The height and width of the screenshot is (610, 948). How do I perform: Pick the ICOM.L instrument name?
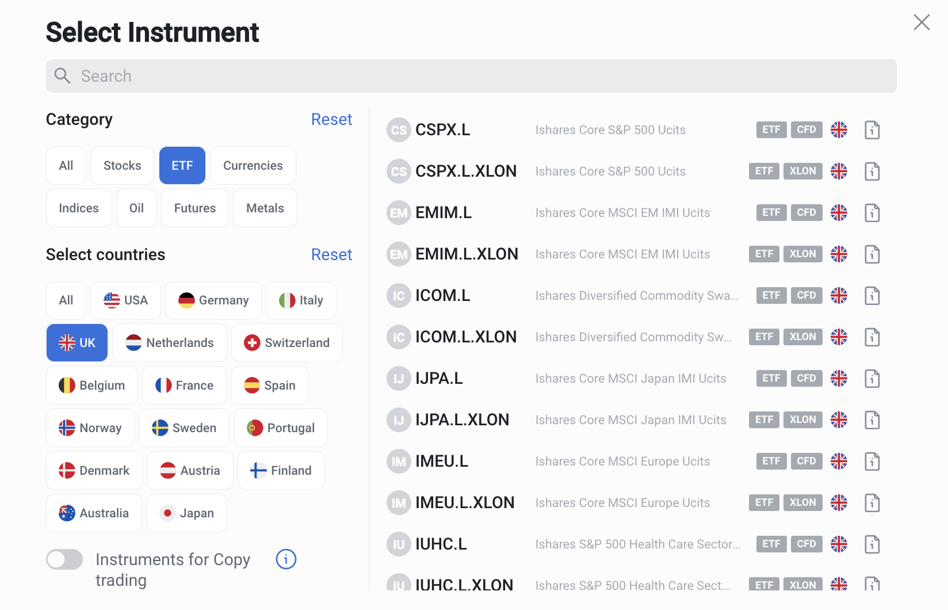point(443,296)
